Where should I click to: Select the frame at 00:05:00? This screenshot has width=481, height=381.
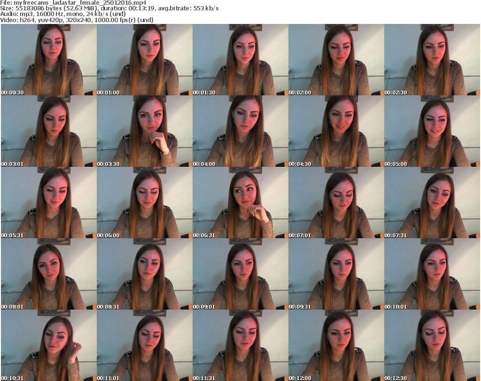coord(432,131)
